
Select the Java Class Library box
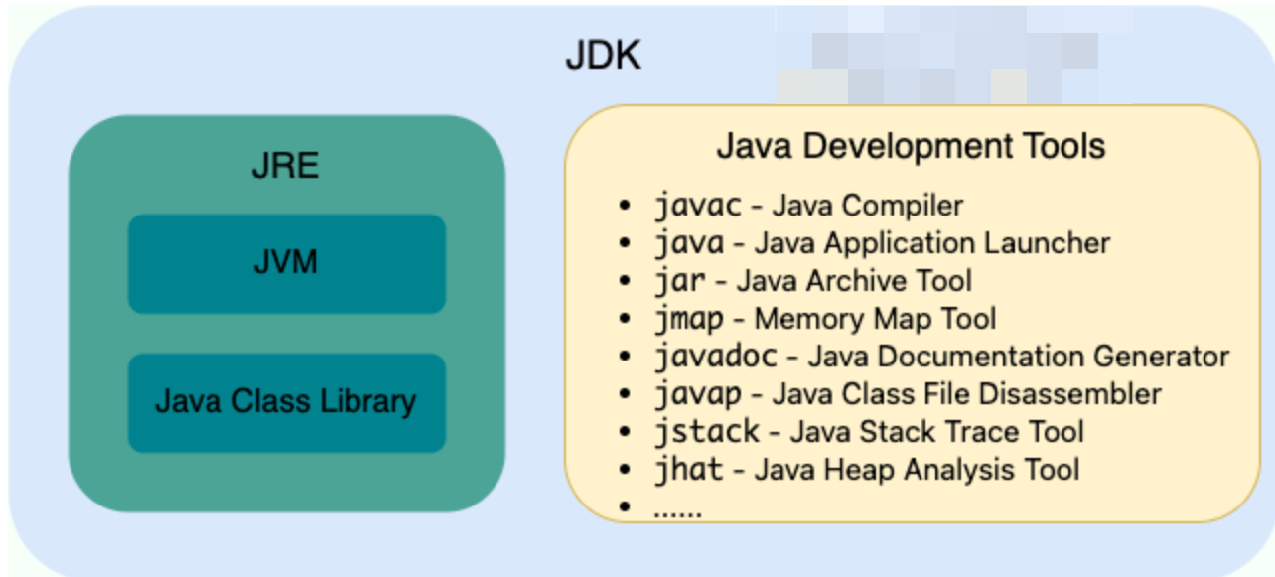pos(286,401)
